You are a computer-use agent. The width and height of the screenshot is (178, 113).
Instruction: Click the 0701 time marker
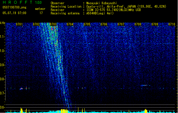(x=19, y=24)
